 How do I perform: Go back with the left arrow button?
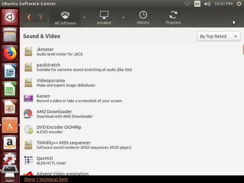29,17
